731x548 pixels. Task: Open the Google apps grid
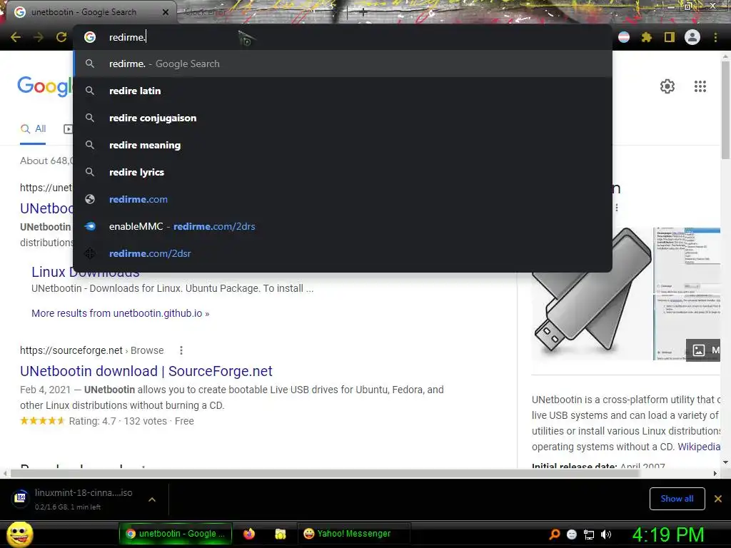700,86
